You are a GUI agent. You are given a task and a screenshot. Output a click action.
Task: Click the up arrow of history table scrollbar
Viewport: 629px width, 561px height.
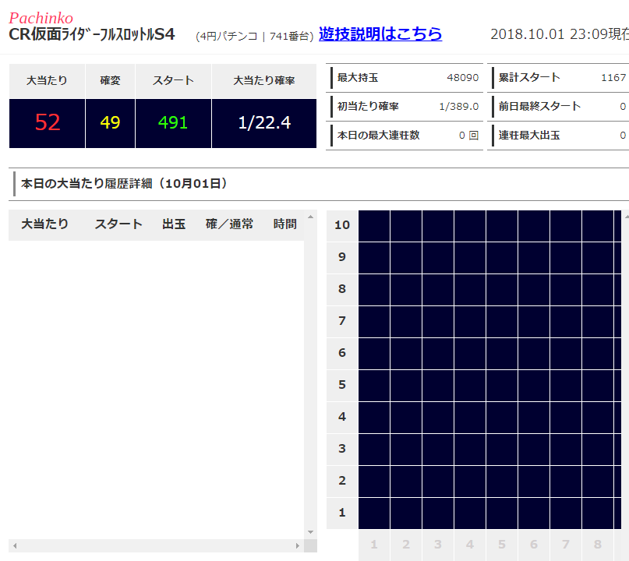[310, 217]
